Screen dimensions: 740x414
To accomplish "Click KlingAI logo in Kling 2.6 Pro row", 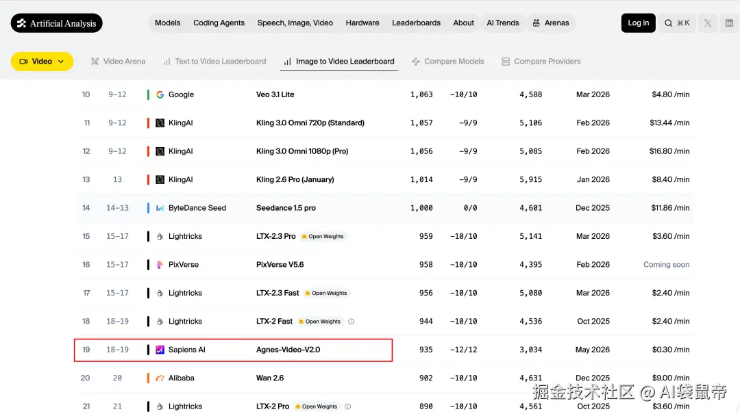I will click(x=160, y=180).
